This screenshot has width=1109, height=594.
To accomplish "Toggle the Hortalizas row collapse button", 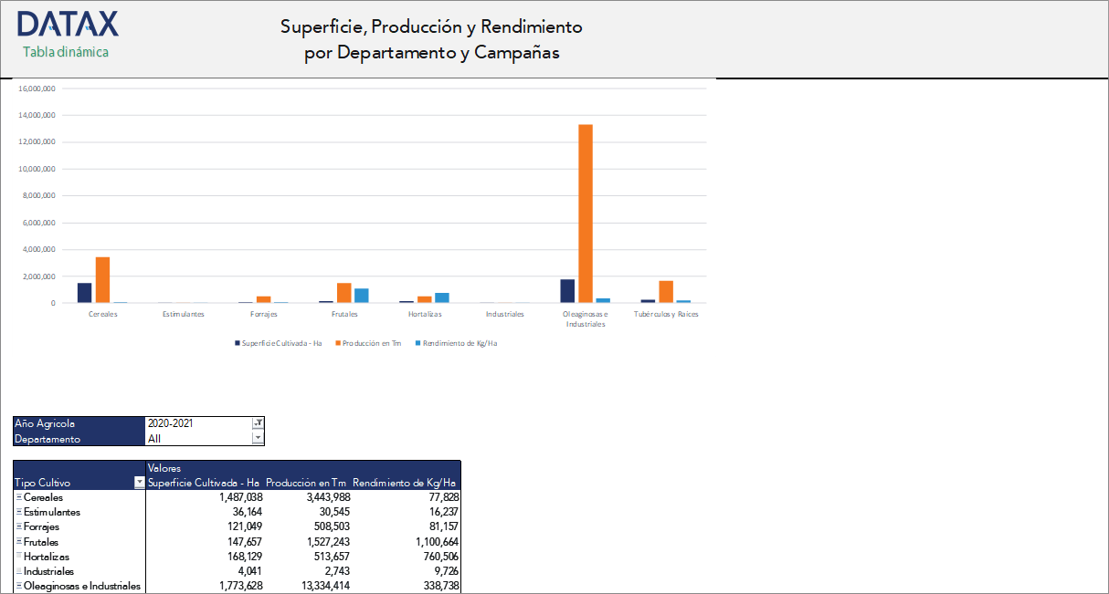I will coord(17,556).
